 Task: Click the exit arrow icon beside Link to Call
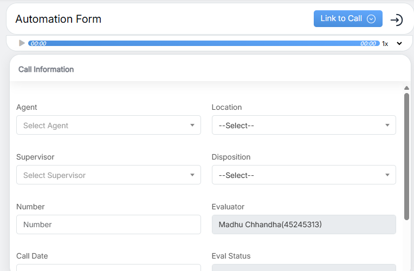(397, 20)
